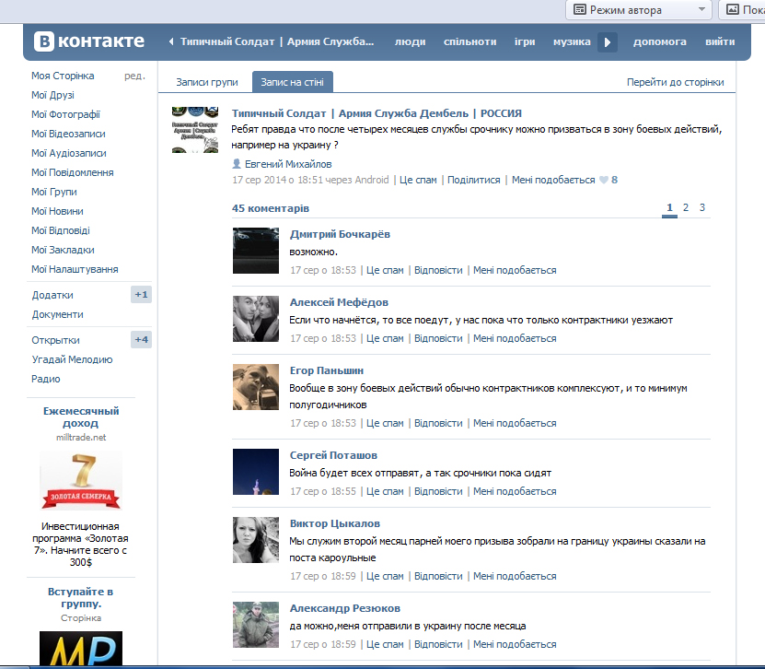
Task: Click Поділитися under the post
Action: (474, 181)
